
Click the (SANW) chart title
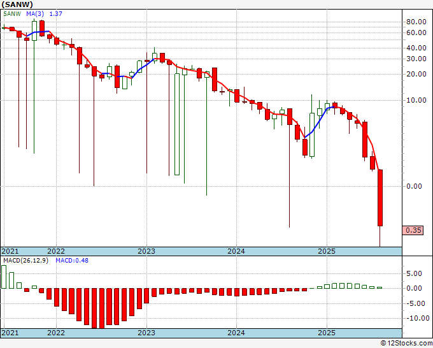point(17,4)
